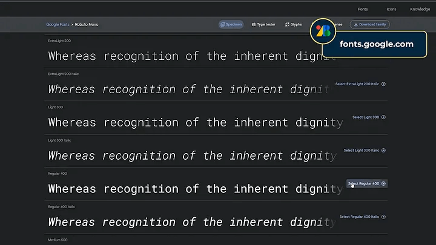Click the Select ExtraLight 200 Italic link
The image size is (436, 245).
coord(357,84)
